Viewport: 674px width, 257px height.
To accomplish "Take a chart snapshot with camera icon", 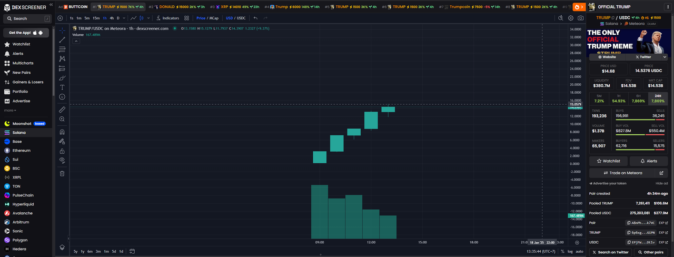I will point(580,18).
